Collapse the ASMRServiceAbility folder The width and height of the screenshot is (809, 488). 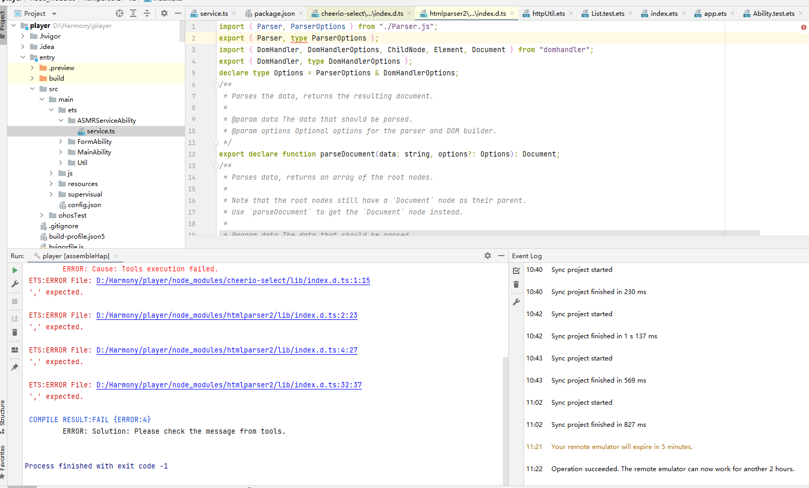pos(61,121)
